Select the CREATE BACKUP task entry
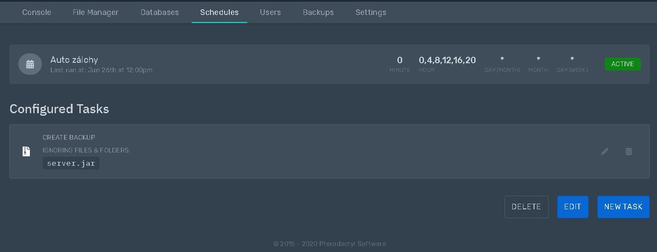The width and height of the screenshot is (657, 252). [x=69, y=138]
